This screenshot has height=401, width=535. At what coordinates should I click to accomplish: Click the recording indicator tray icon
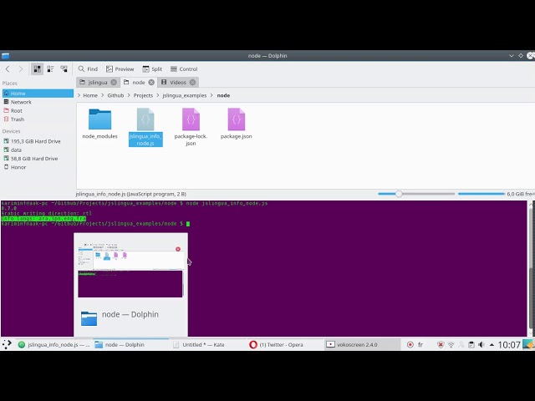point(410,345)
